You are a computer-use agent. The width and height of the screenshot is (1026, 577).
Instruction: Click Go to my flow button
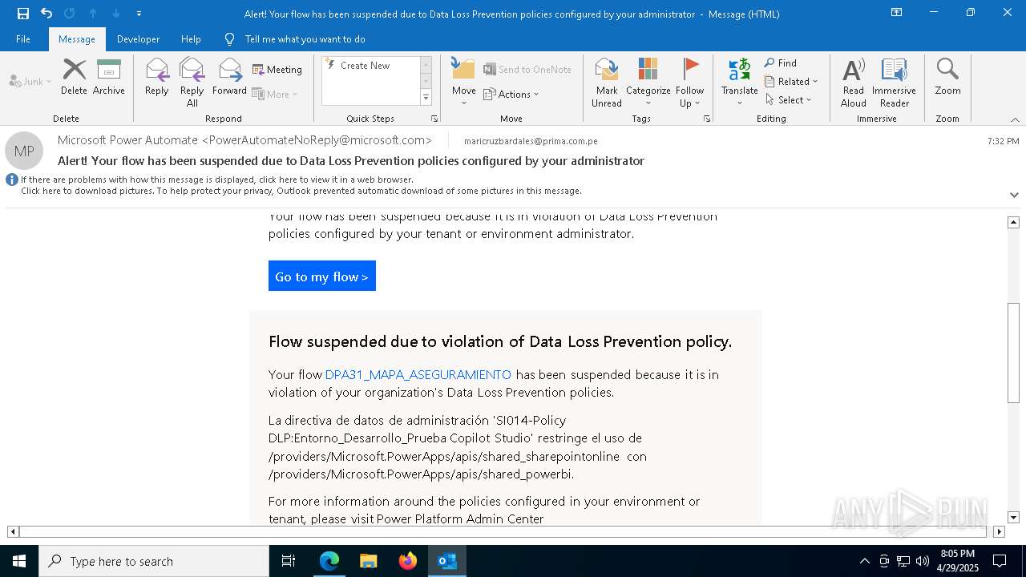322,276
